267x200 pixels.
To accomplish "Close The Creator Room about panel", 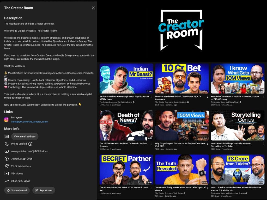I will [93, 8].
